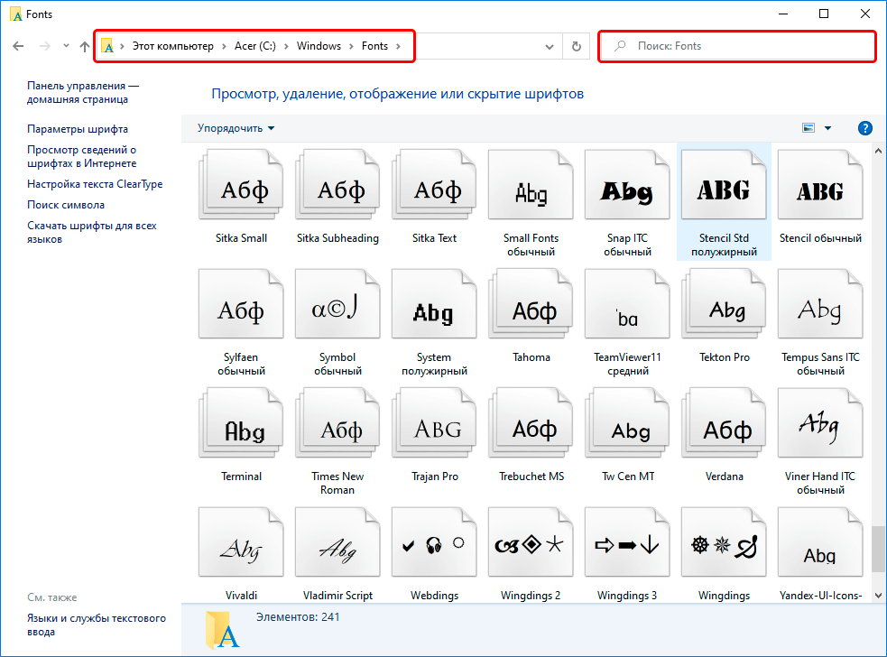Click the refresh button in address bar
This screenshot has width=887, height=657.
point(576,46)
